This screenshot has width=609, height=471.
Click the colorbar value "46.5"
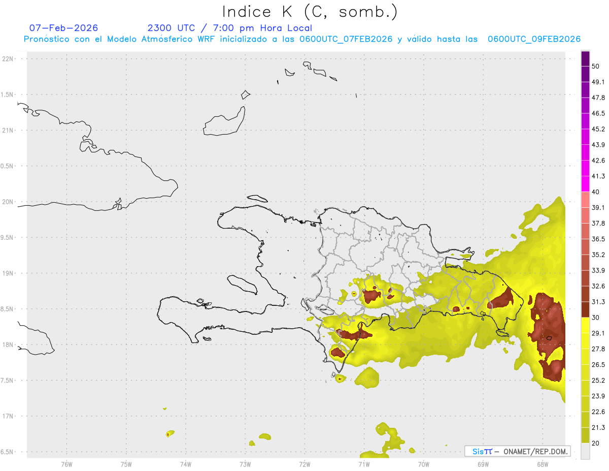(598, 114)
